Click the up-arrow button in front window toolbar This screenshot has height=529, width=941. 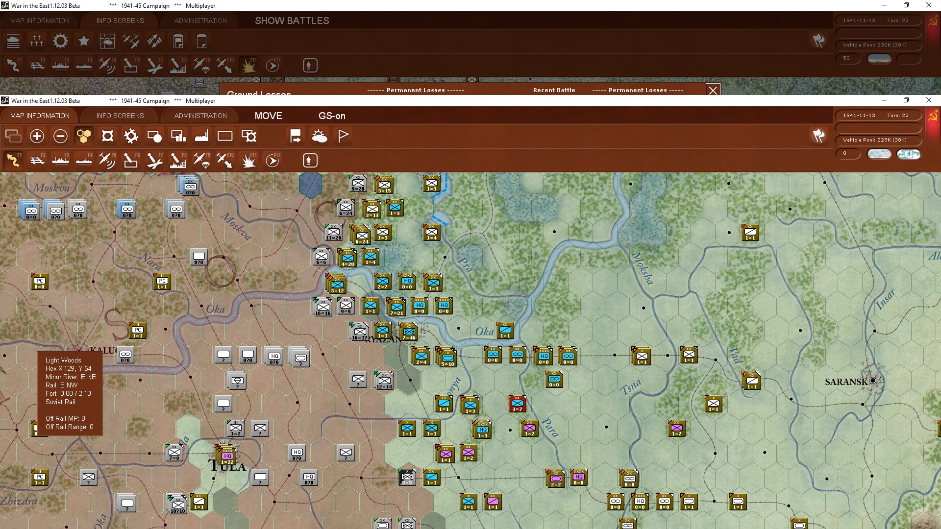click(x=310, y=160)
